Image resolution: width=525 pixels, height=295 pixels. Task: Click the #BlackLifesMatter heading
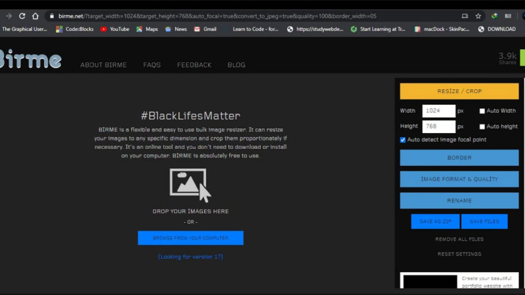(190, 116)
